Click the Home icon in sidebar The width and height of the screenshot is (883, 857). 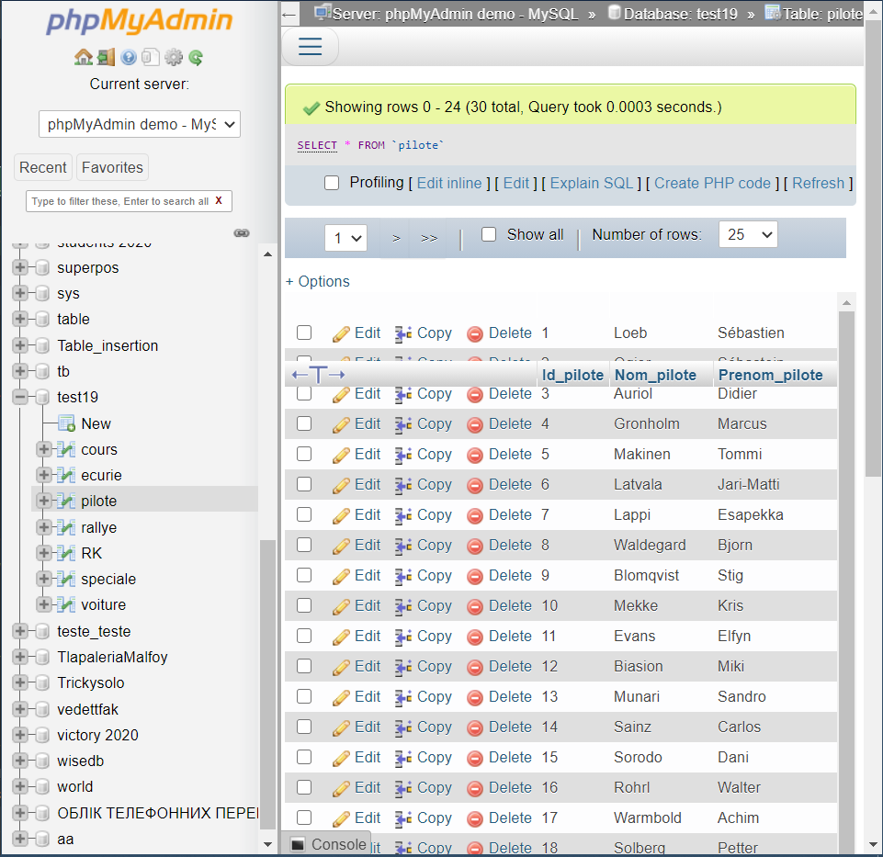pos(84,57)
